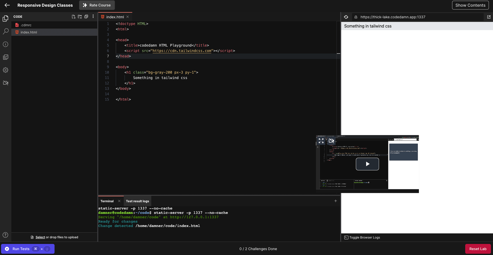The image size is (493, 255).
Task: Toggle the video camera off icon in sidebar
Action: coord(5,83)
